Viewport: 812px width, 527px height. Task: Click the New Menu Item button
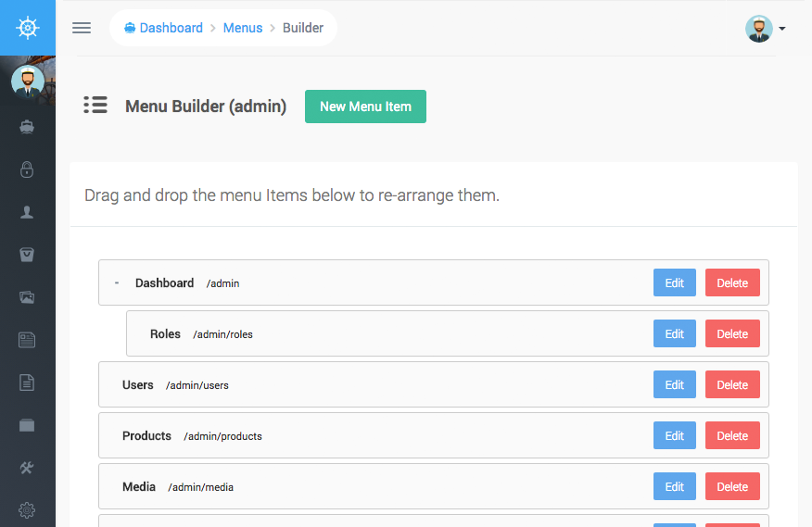point(365,107)
